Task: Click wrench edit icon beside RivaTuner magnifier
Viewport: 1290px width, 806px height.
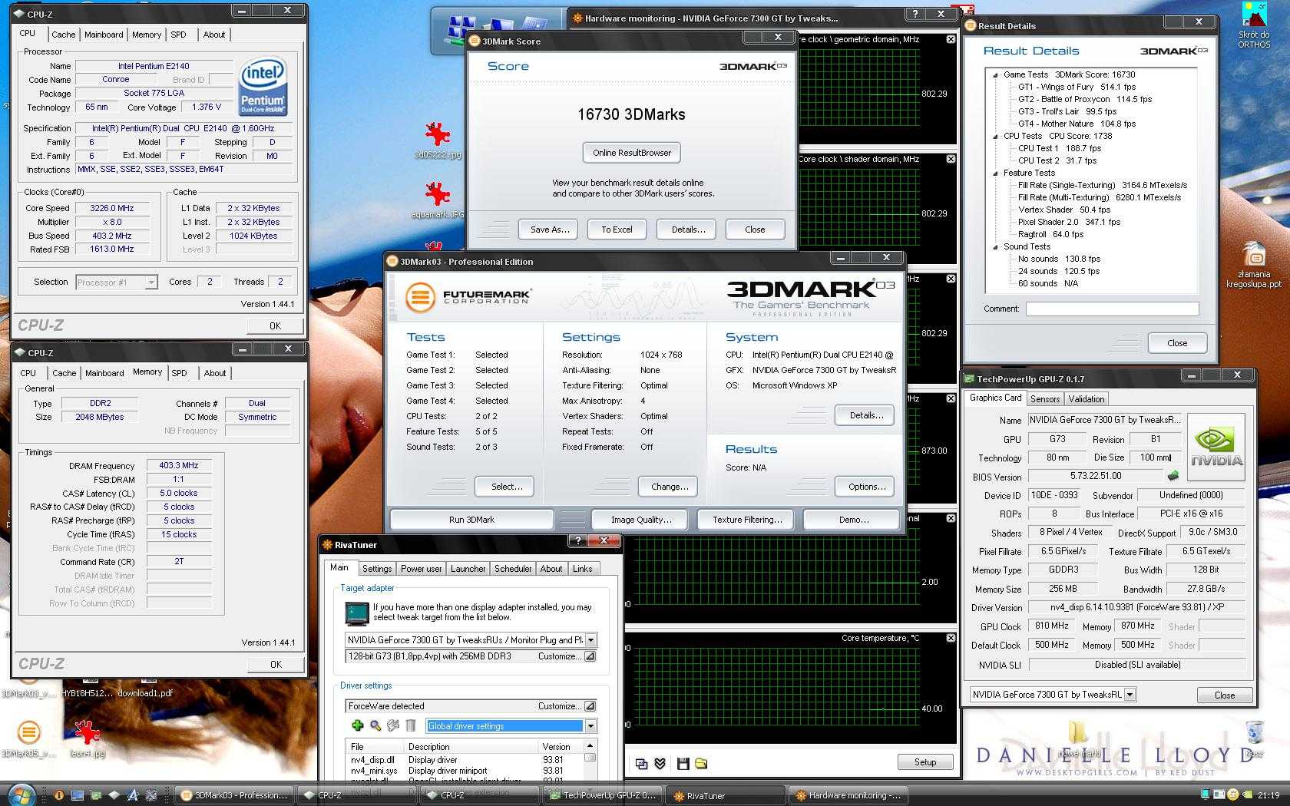Action: point(393,725)
